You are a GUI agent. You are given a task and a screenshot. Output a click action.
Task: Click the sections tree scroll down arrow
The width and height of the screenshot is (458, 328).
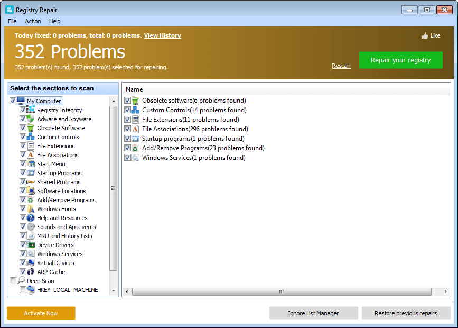pyautogui.click(x=114, y=290)
